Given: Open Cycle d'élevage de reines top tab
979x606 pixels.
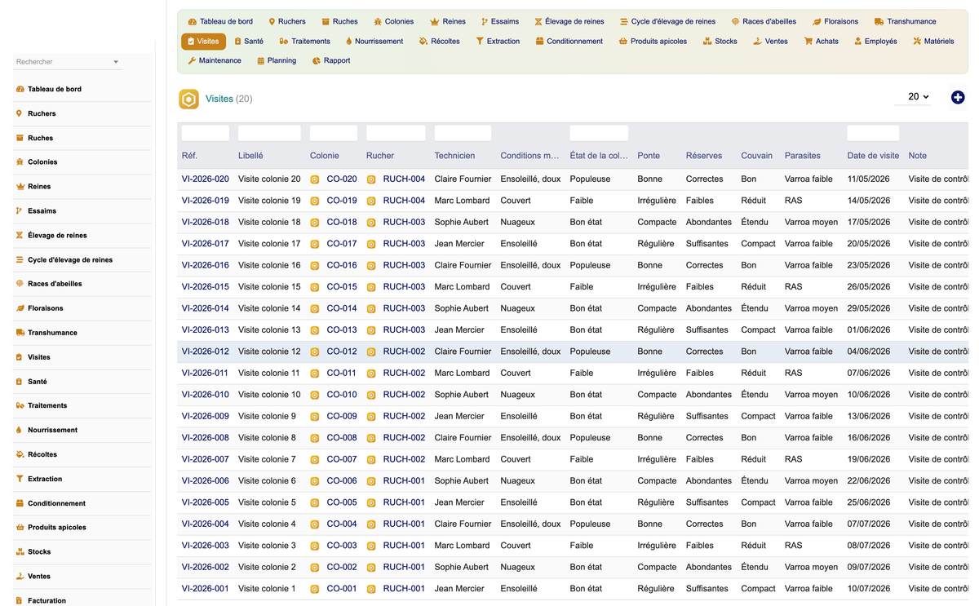Looking at the screenshot, I should coord(667,21).
